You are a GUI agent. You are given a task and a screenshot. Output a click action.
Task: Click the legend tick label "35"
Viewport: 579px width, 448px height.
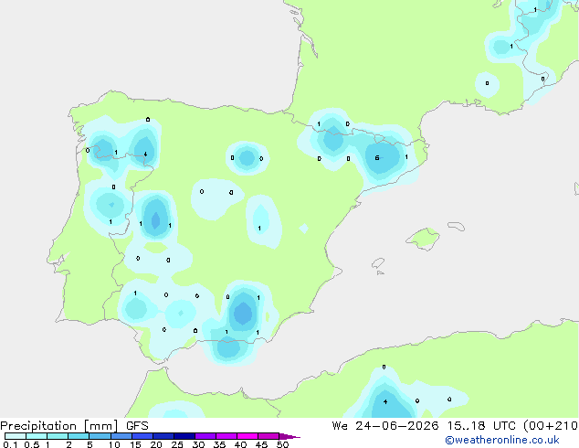tap(219, 444)
